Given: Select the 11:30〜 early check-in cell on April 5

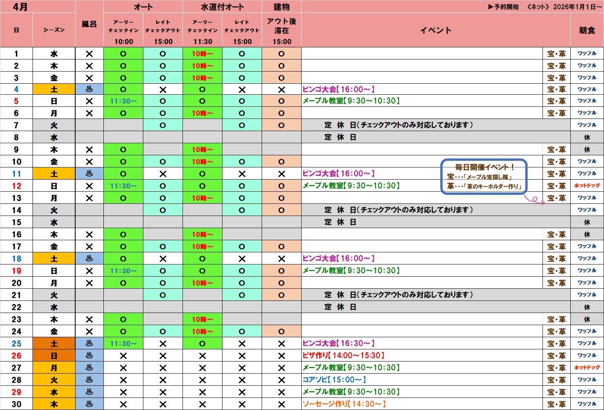Looking at the screenshot, I should 123,101.
